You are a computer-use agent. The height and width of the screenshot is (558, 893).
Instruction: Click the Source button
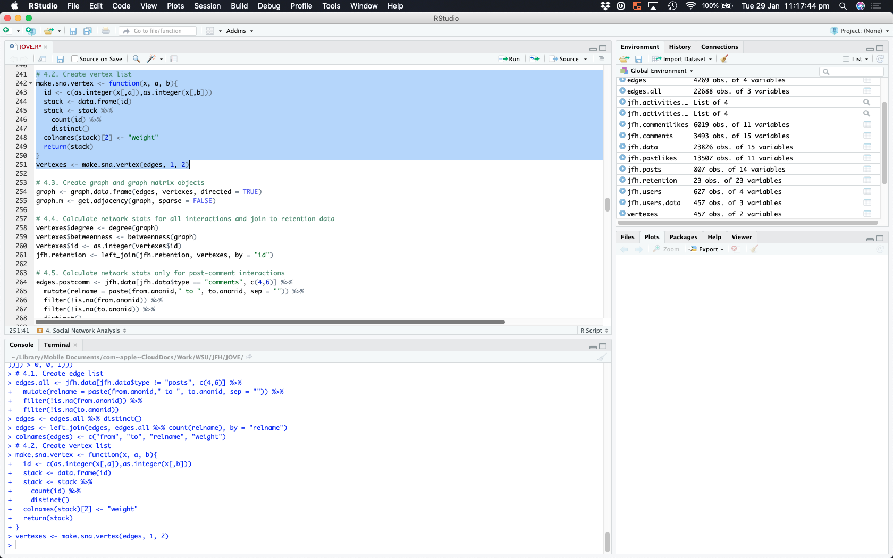click(568, 59)
